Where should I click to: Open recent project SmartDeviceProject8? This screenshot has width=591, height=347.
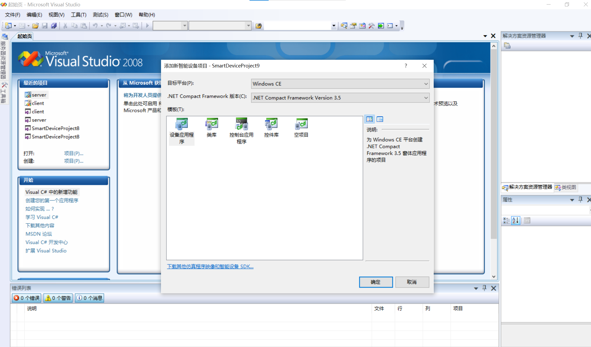coord(55,128)
